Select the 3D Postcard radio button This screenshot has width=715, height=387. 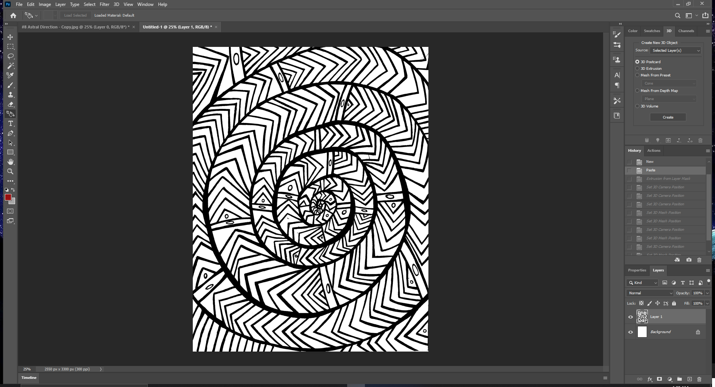637,62
